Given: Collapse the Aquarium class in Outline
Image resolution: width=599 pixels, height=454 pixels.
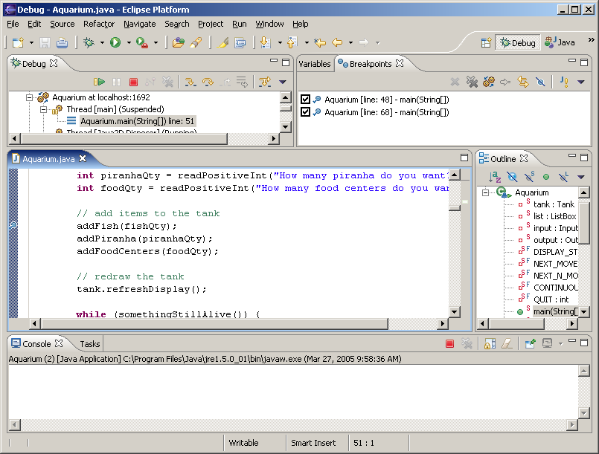Looking at the screenshot, I should [x=486, y=193].
